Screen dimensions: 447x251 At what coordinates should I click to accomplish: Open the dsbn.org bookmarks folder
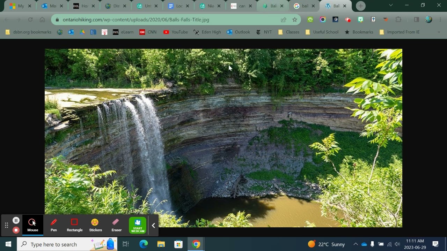pos(29,32)
